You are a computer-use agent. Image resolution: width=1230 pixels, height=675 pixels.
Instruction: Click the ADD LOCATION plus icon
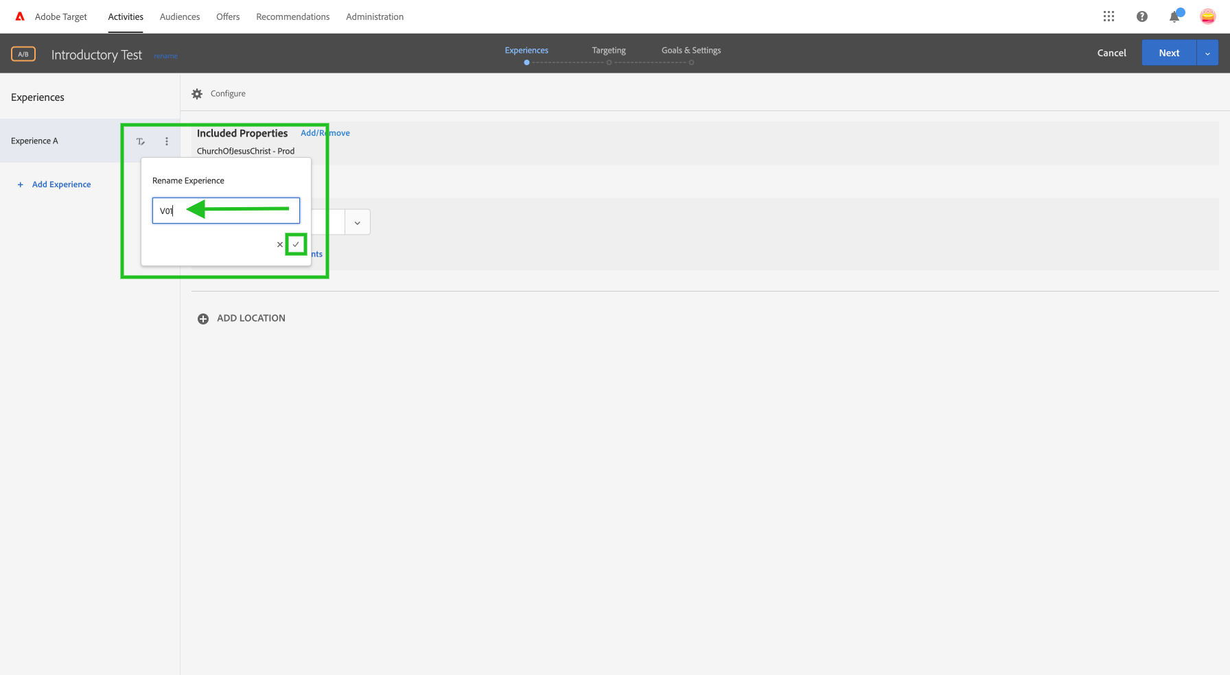(x=203, y=318)
